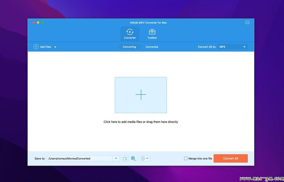
Task: Select the Converter tab
Action: tap(130, 34)
